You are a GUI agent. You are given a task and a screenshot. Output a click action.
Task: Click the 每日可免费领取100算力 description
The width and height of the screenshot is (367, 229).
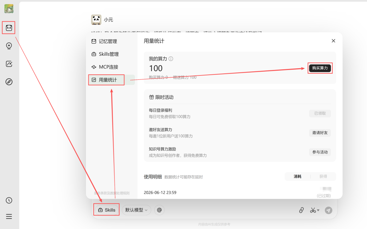coord(170,117)
